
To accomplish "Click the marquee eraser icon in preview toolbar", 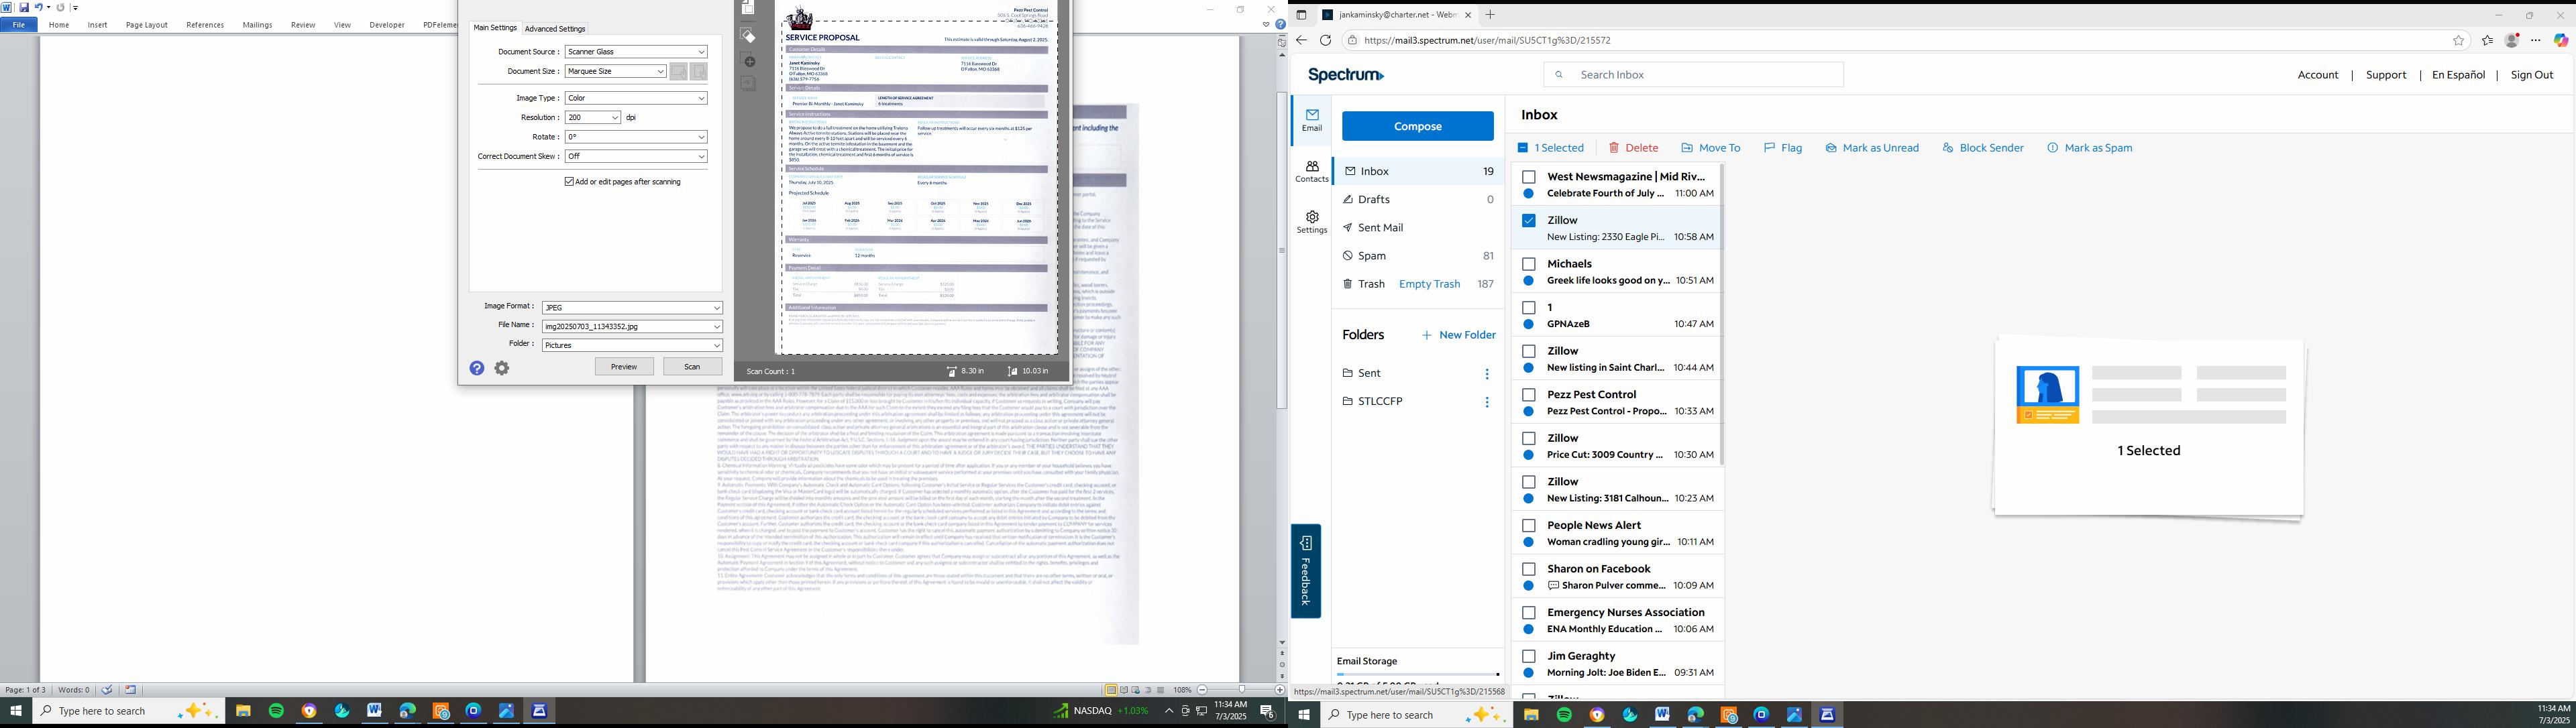I will click(x=748, y=36).
